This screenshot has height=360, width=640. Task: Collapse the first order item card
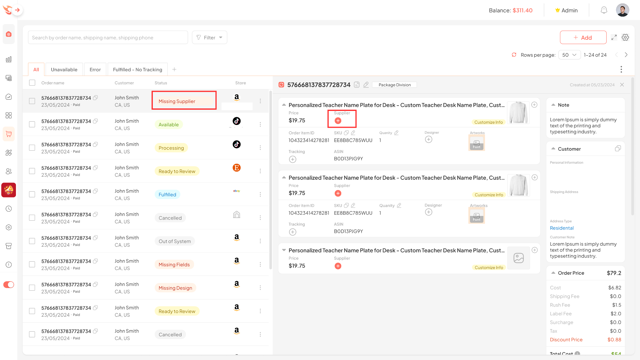pos(284,105)
